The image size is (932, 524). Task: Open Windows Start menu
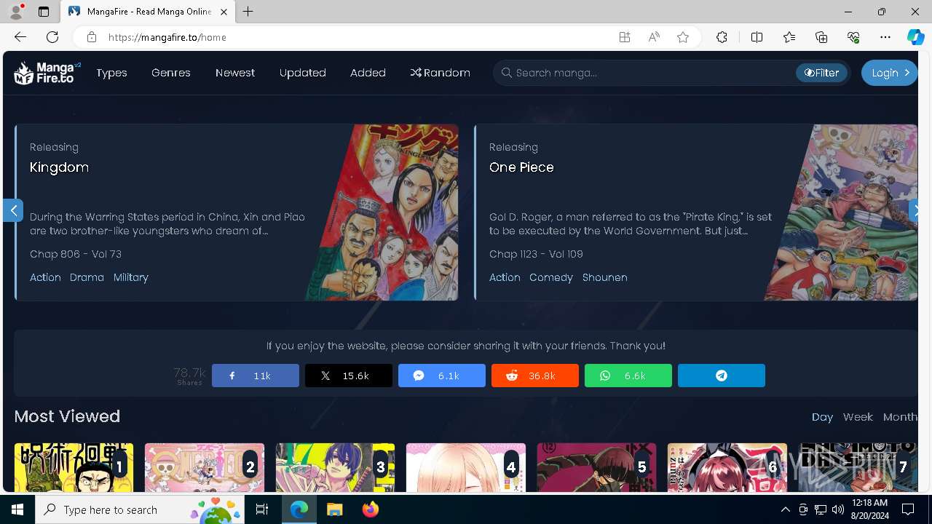click(x=17, y=509)
